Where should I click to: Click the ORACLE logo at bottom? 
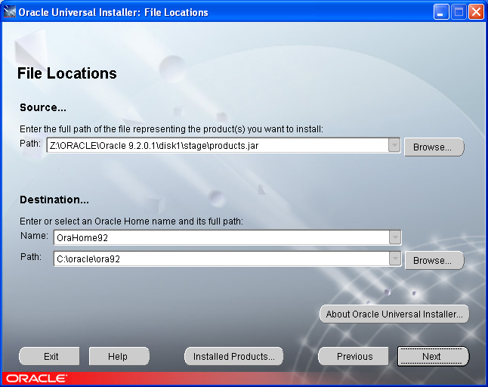coord(36,379)
